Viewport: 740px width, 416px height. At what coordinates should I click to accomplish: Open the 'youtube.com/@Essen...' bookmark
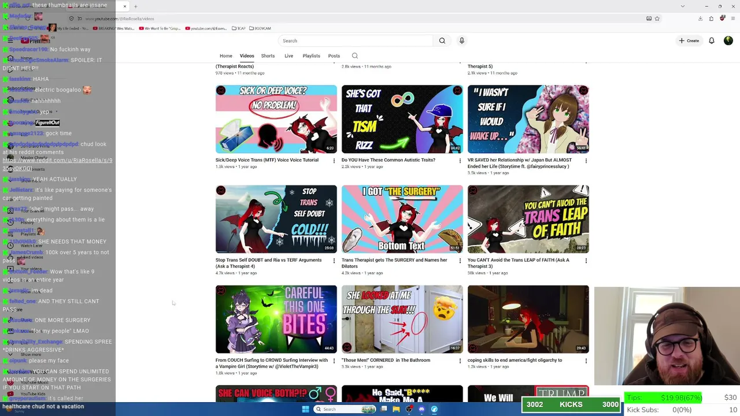[206, 28]
